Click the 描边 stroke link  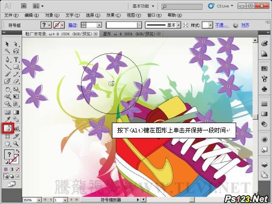tap(73, 25)
